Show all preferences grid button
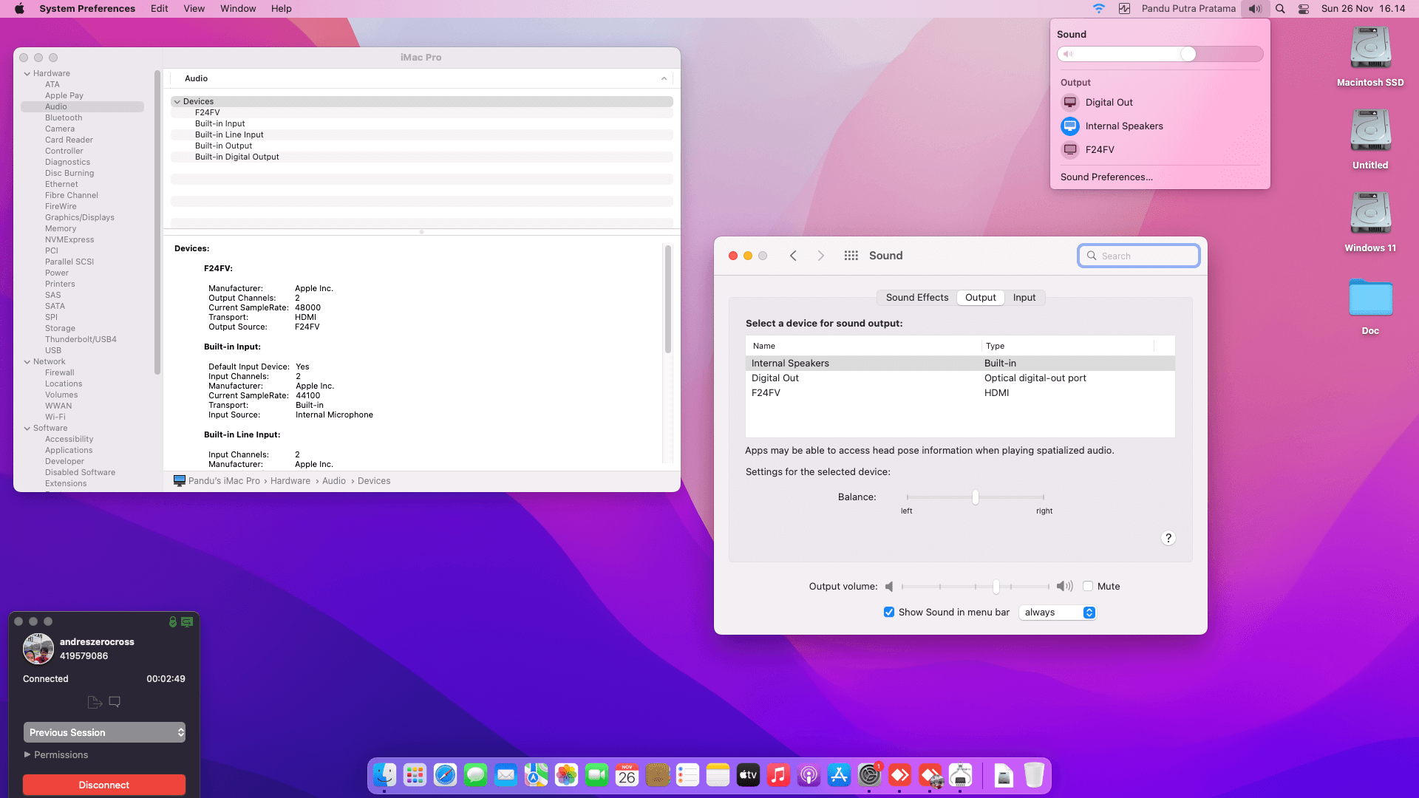 click(x=851, y=256)
